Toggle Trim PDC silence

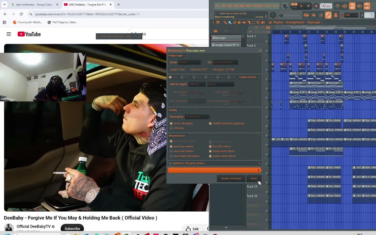pos(210,147)
